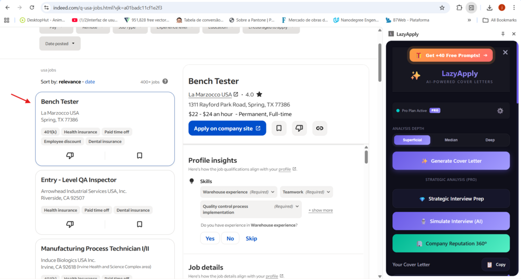Open Manufacturing Process Technician I/II job
Viewport: 521px width, 279px height.
coord(95,249)
